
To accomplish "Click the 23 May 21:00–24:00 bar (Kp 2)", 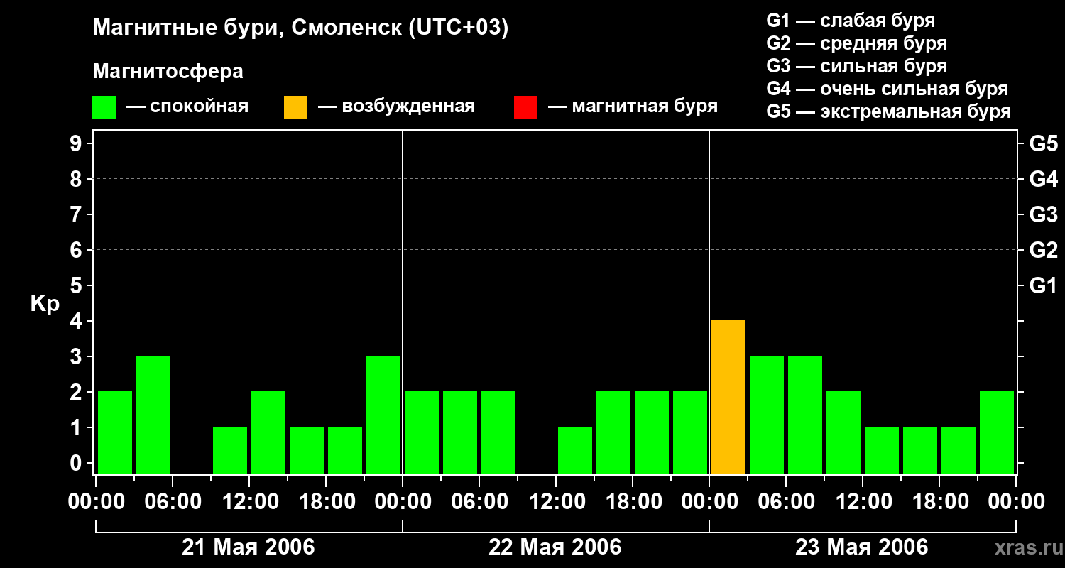I will tap(997, 432).
